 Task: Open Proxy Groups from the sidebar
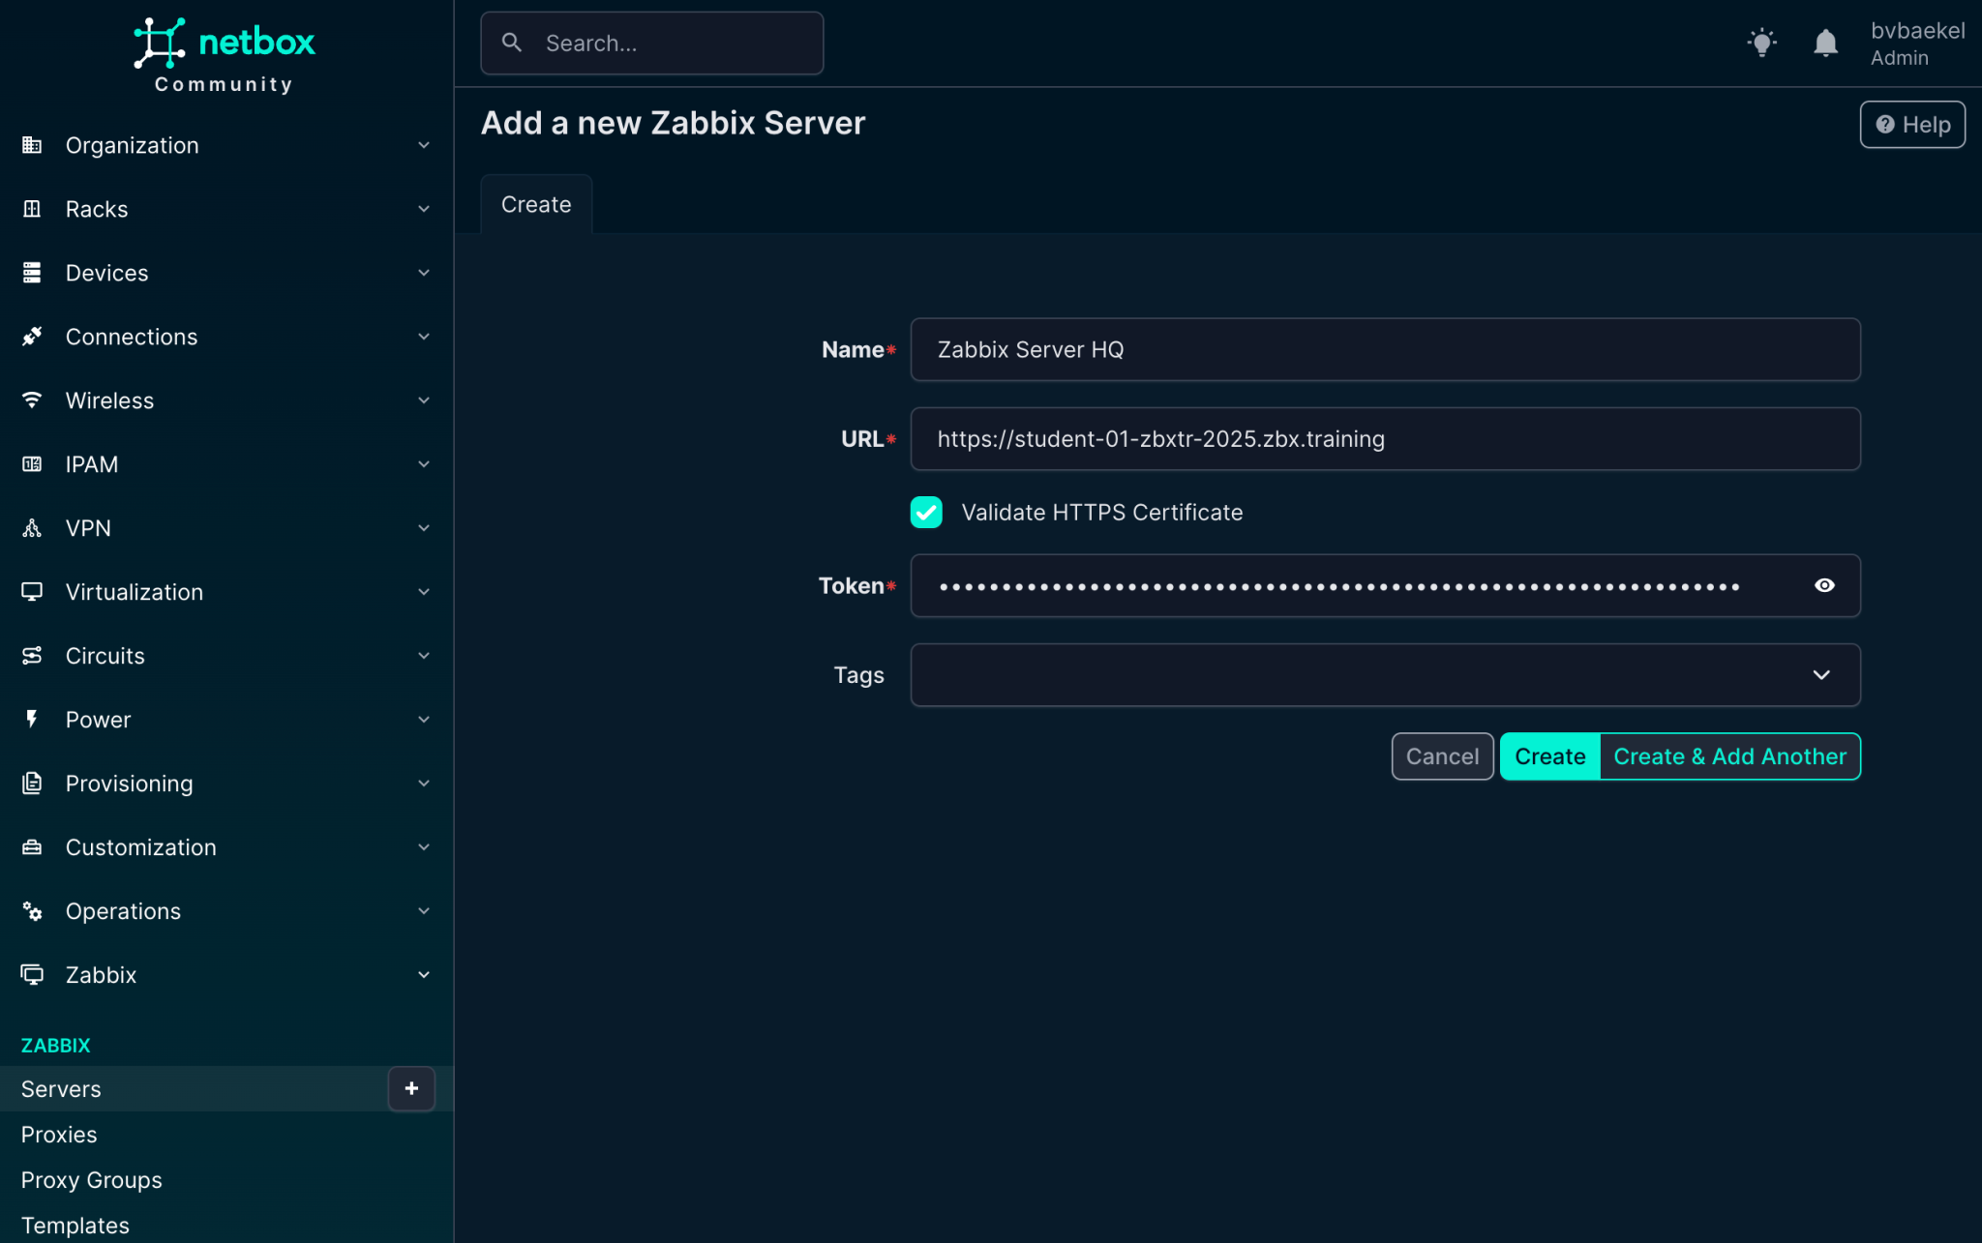click(x=91, y=1179)
